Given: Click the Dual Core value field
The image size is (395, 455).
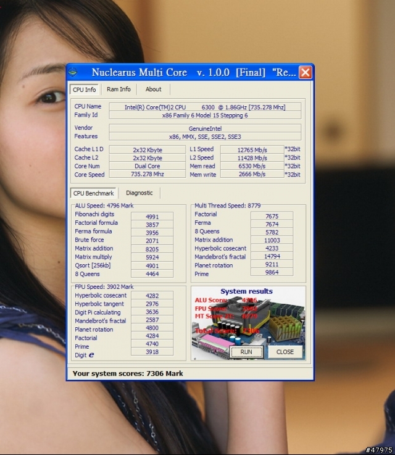Looking at the screenshot, I should (148, 166).
